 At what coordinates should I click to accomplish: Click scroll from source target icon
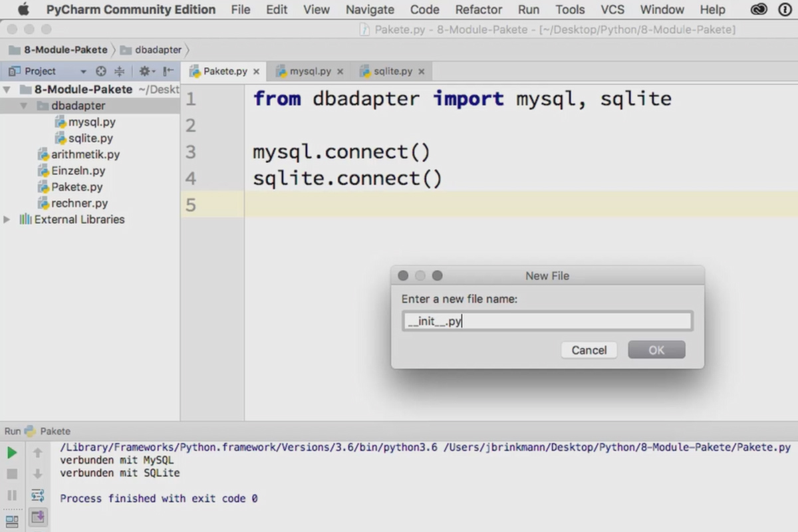[101, 71]
